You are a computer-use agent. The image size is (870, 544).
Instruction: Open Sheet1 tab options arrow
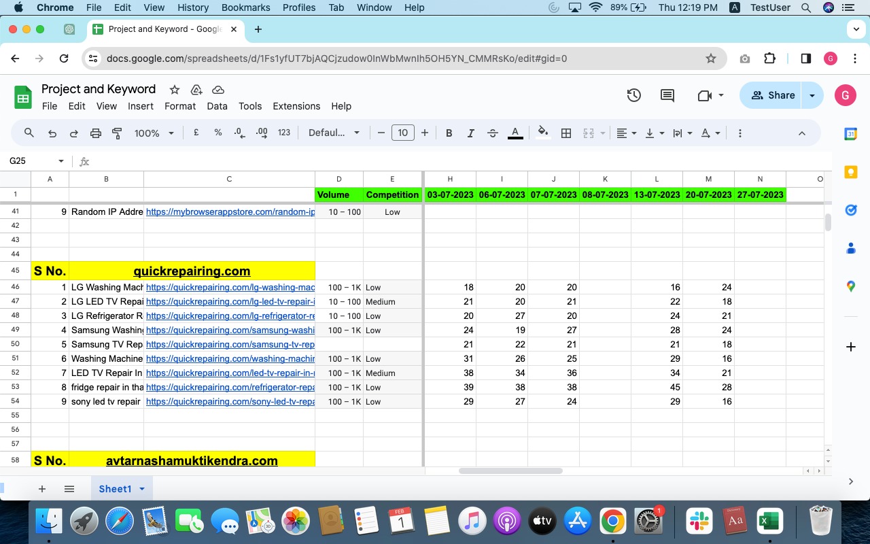tap(142, 489)
